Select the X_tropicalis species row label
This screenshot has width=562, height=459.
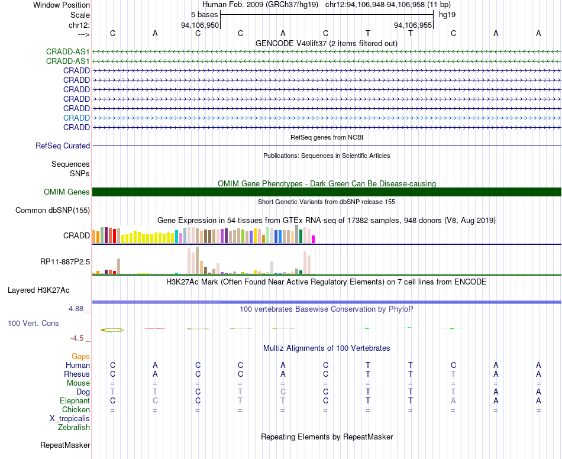point(70,419)
